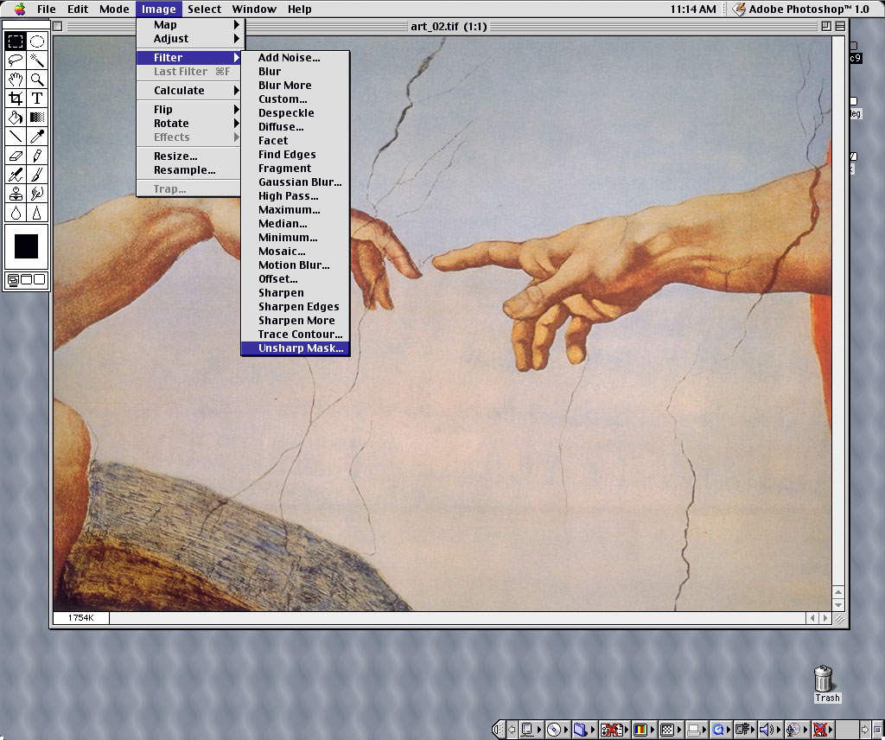Select the Type tool
Screen dimensions: 885x740
(x=37, y=99)
